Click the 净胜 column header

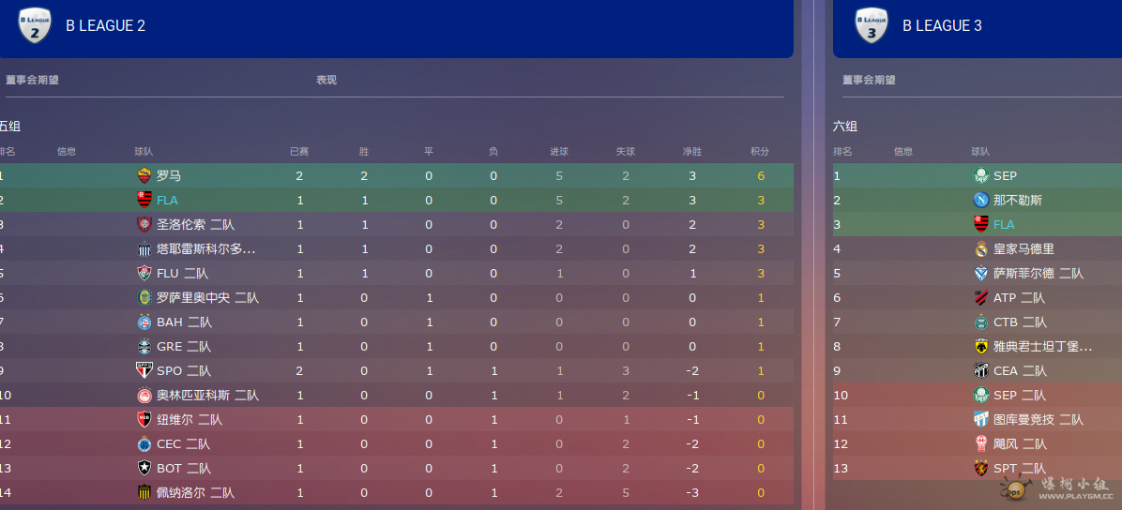(692, 152)
